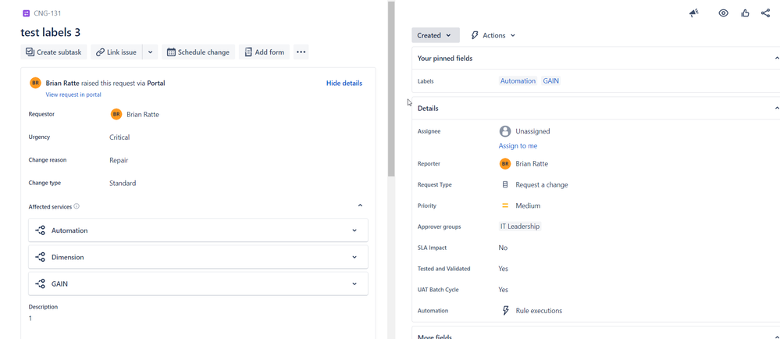Open the dropdown arrow beside Link issue
The width and height of the screenshot is (780, 339).
[x=150, y=52]
